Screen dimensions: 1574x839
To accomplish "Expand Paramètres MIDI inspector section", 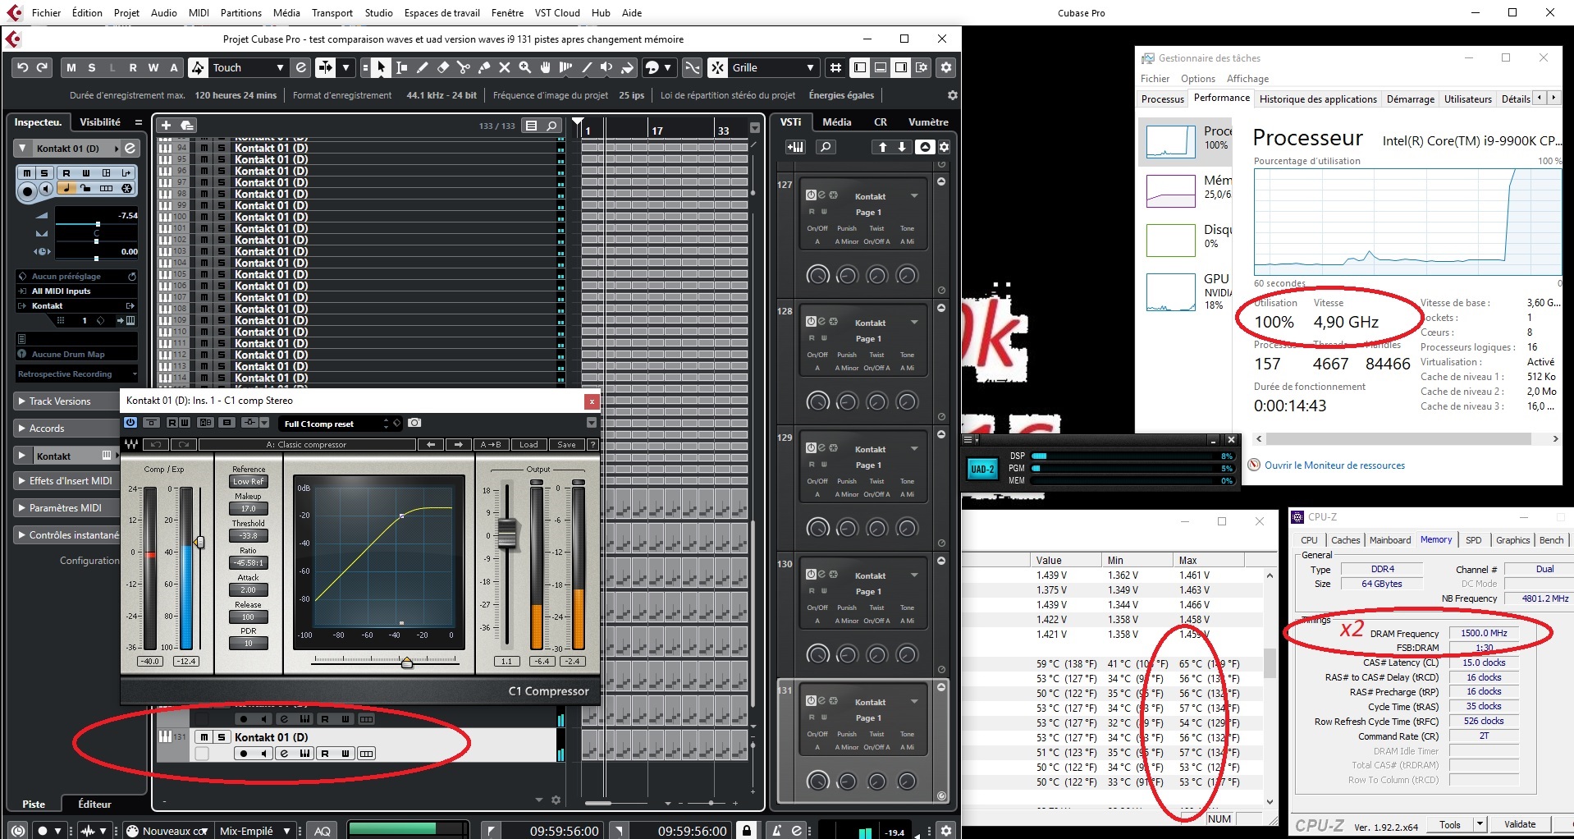I will 66,508.
